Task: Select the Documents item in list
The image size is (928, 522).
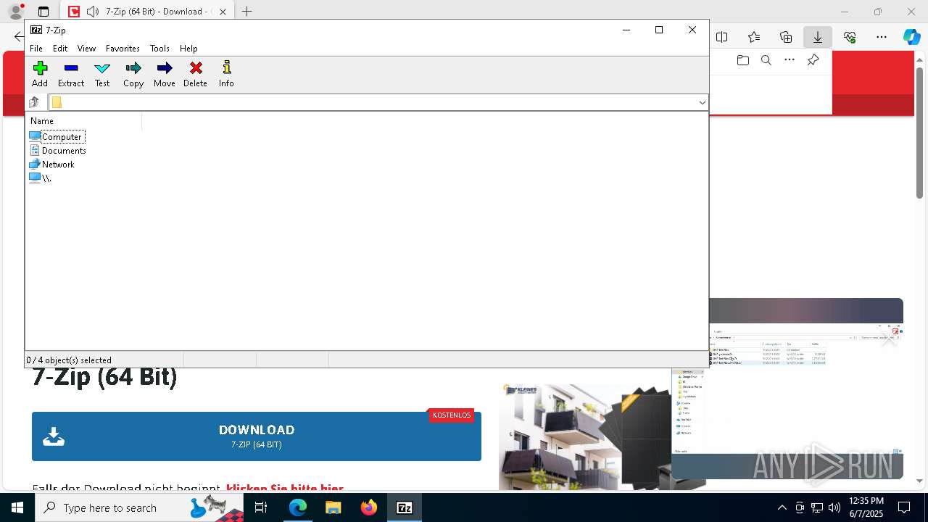Action: (58, 150)
